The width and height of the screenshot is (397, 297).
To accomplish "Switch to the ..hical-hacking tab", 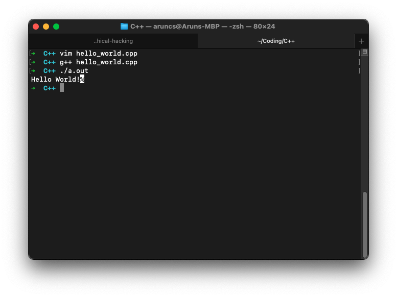I will [113, 41].
